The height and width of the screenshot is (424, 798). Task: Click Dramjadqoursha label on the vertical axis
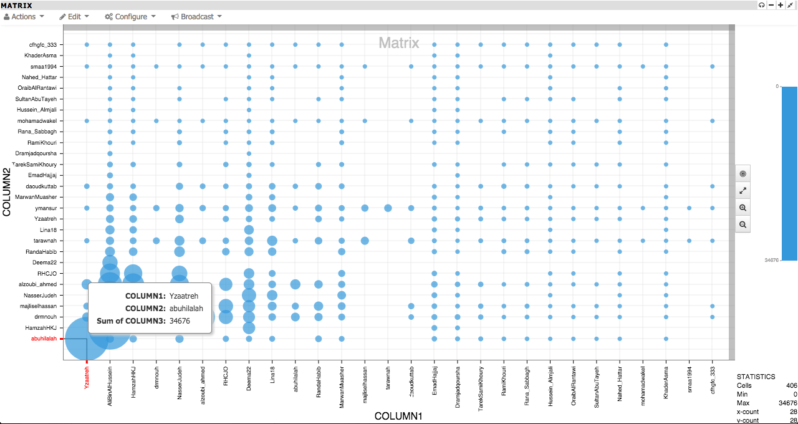(x=37, y=153)
